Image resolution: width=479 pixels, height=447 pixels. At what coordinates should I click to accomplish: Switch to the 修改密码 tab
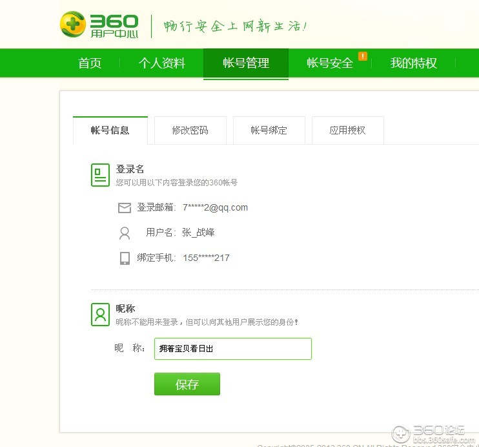pos(190,130)
